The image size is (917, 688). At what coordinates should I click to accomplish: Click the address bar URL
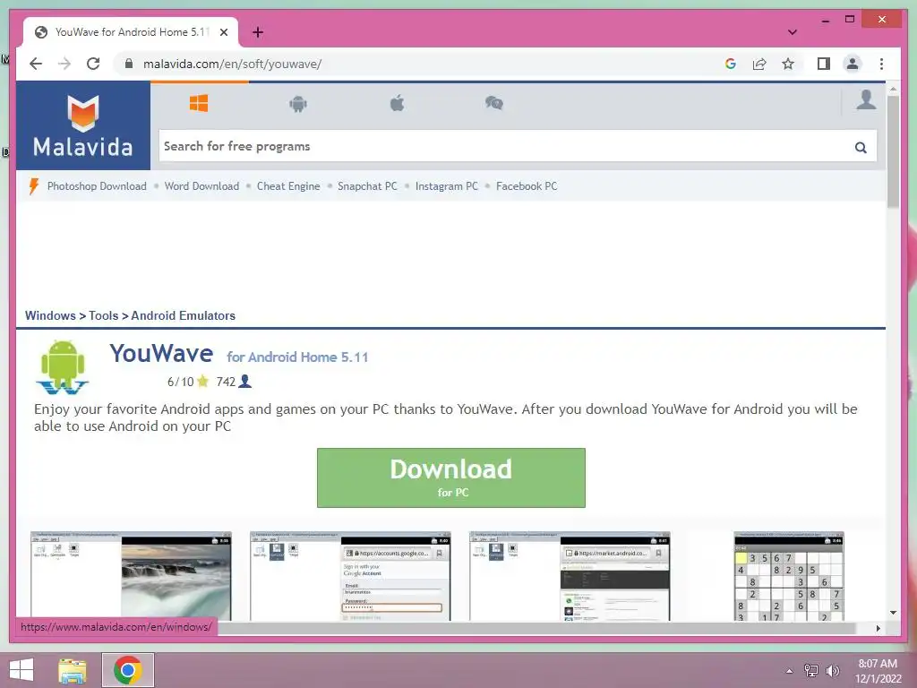[232, 64]
